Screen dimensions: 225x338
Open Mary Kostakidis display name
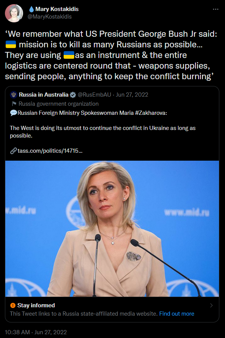57,9
